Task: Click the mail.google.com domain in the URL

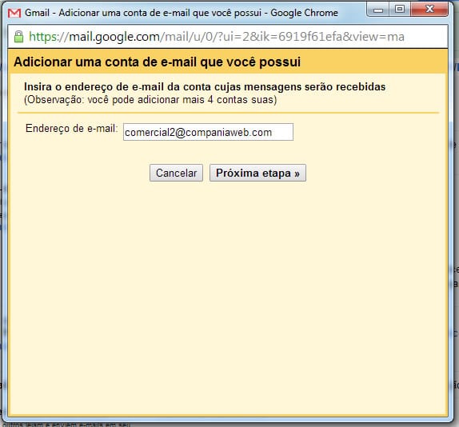Action: pos(114,37)
